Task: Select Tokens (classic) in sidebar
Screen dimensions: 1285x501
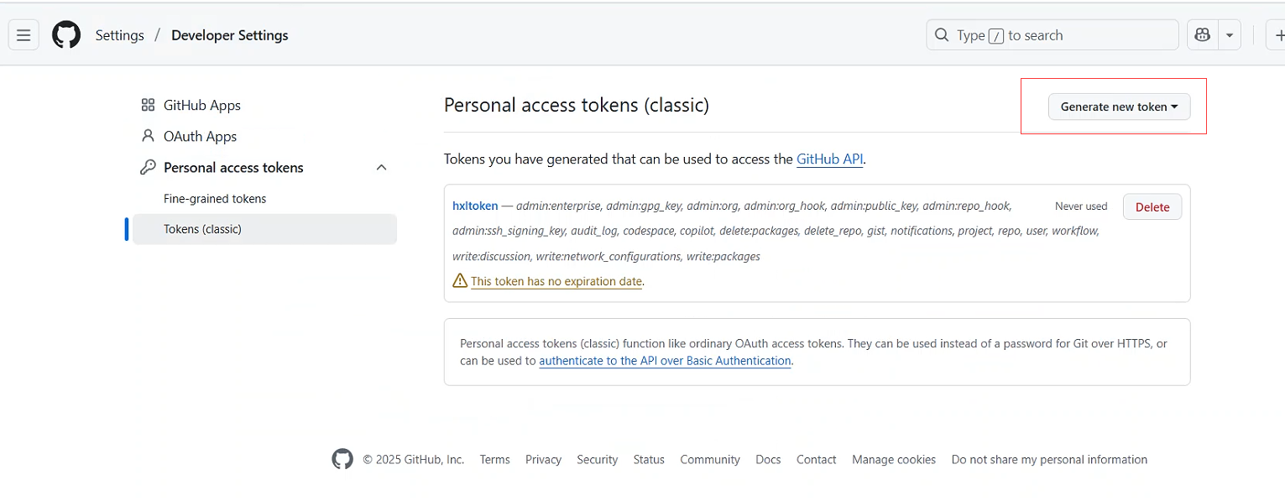Action: [x=202, y=229]
